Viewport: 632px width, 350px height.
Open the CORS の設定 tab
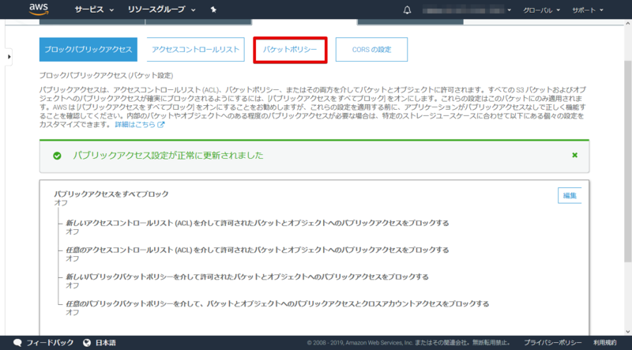pyautogui.click(x=371, y=50)
